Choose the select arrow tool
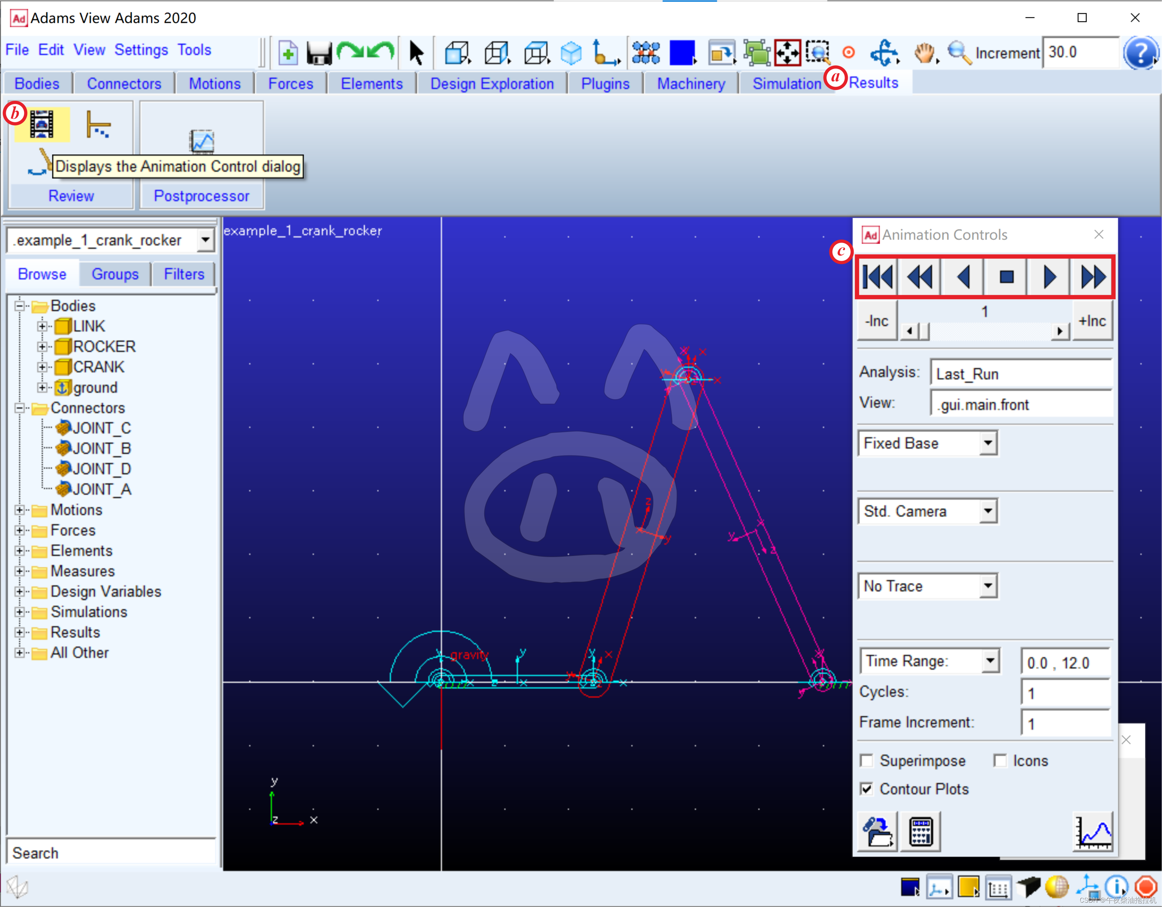 (416, 53)
